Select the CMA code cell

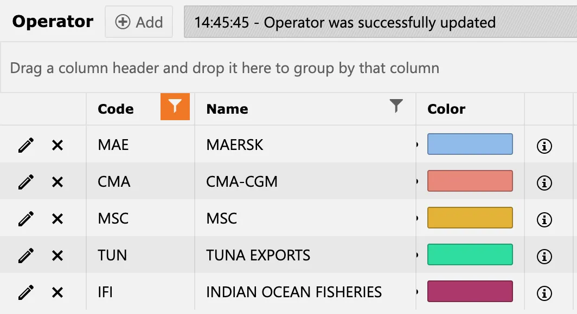(x=140, y=181)
